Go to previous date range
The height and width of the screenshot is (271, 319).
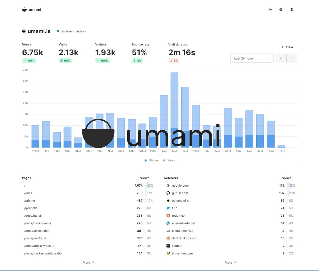pos(281,58)
